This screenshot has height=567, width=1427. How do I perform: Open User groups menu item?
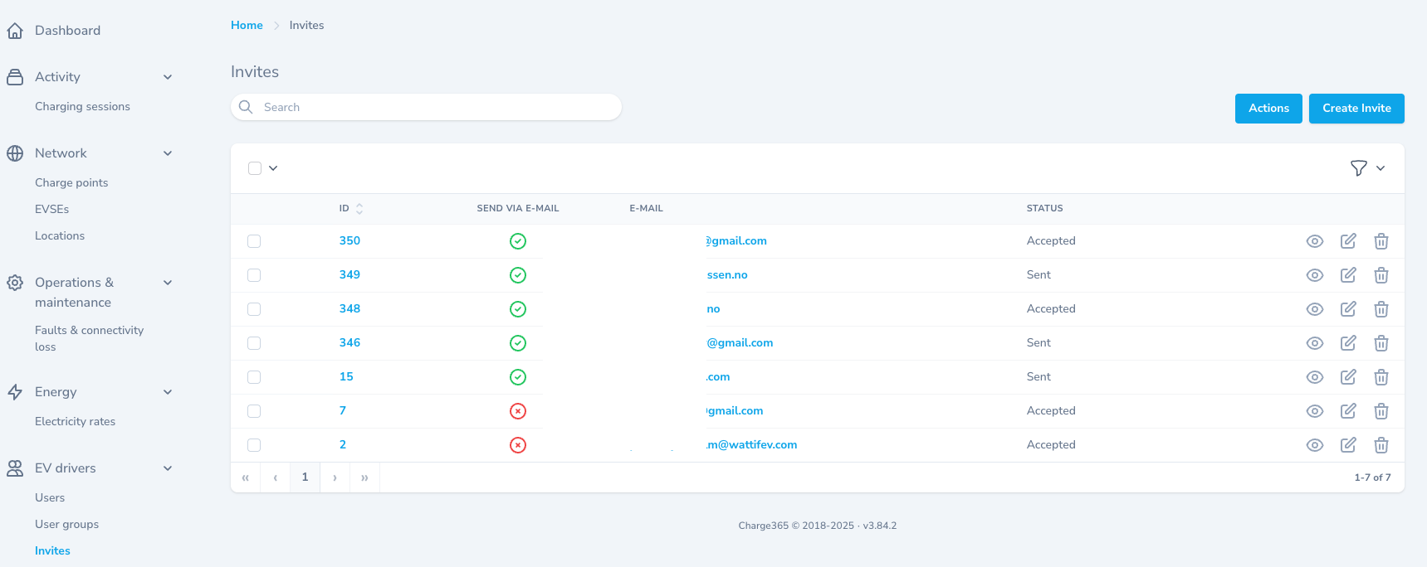click(x=66, y=525)
